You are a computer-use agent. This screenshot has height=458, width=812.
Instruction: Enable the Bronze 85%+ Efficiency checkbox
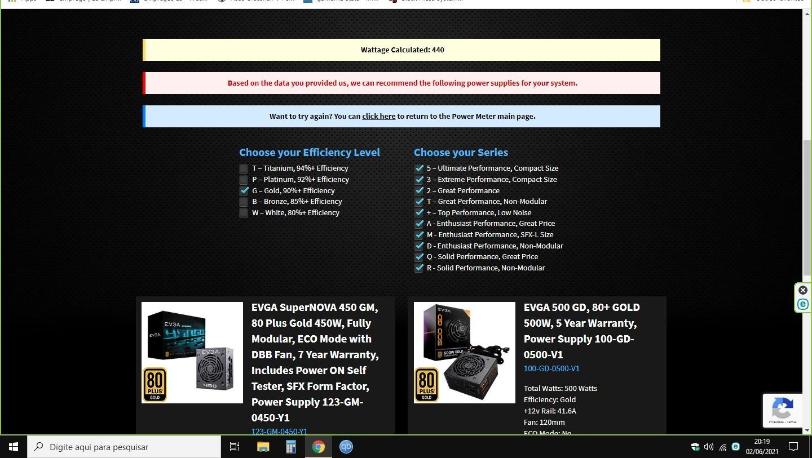pyautogui.click(x=244, y=202)
